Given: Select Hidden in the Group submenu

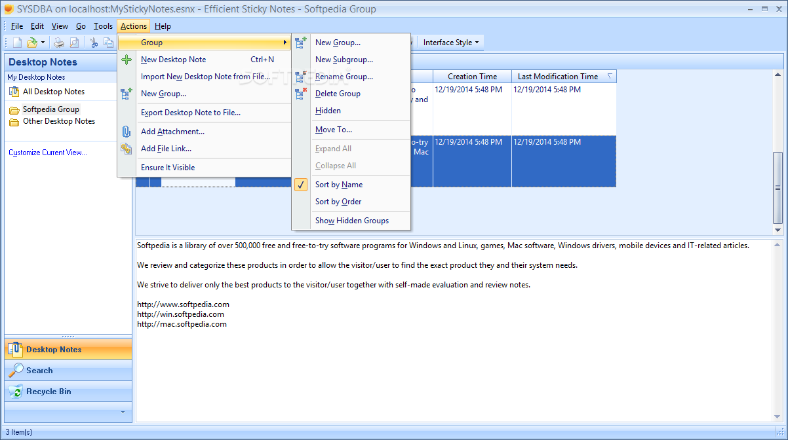Looking at the screenshot, I should [x=351, y=111].
